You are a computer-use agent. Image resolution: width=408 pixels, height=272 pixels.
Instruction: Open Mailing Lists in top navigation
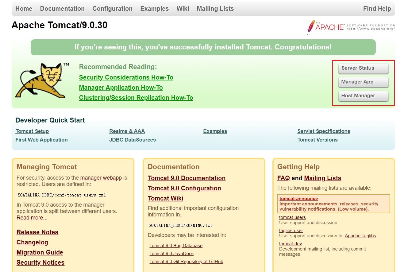click(215, 9)
